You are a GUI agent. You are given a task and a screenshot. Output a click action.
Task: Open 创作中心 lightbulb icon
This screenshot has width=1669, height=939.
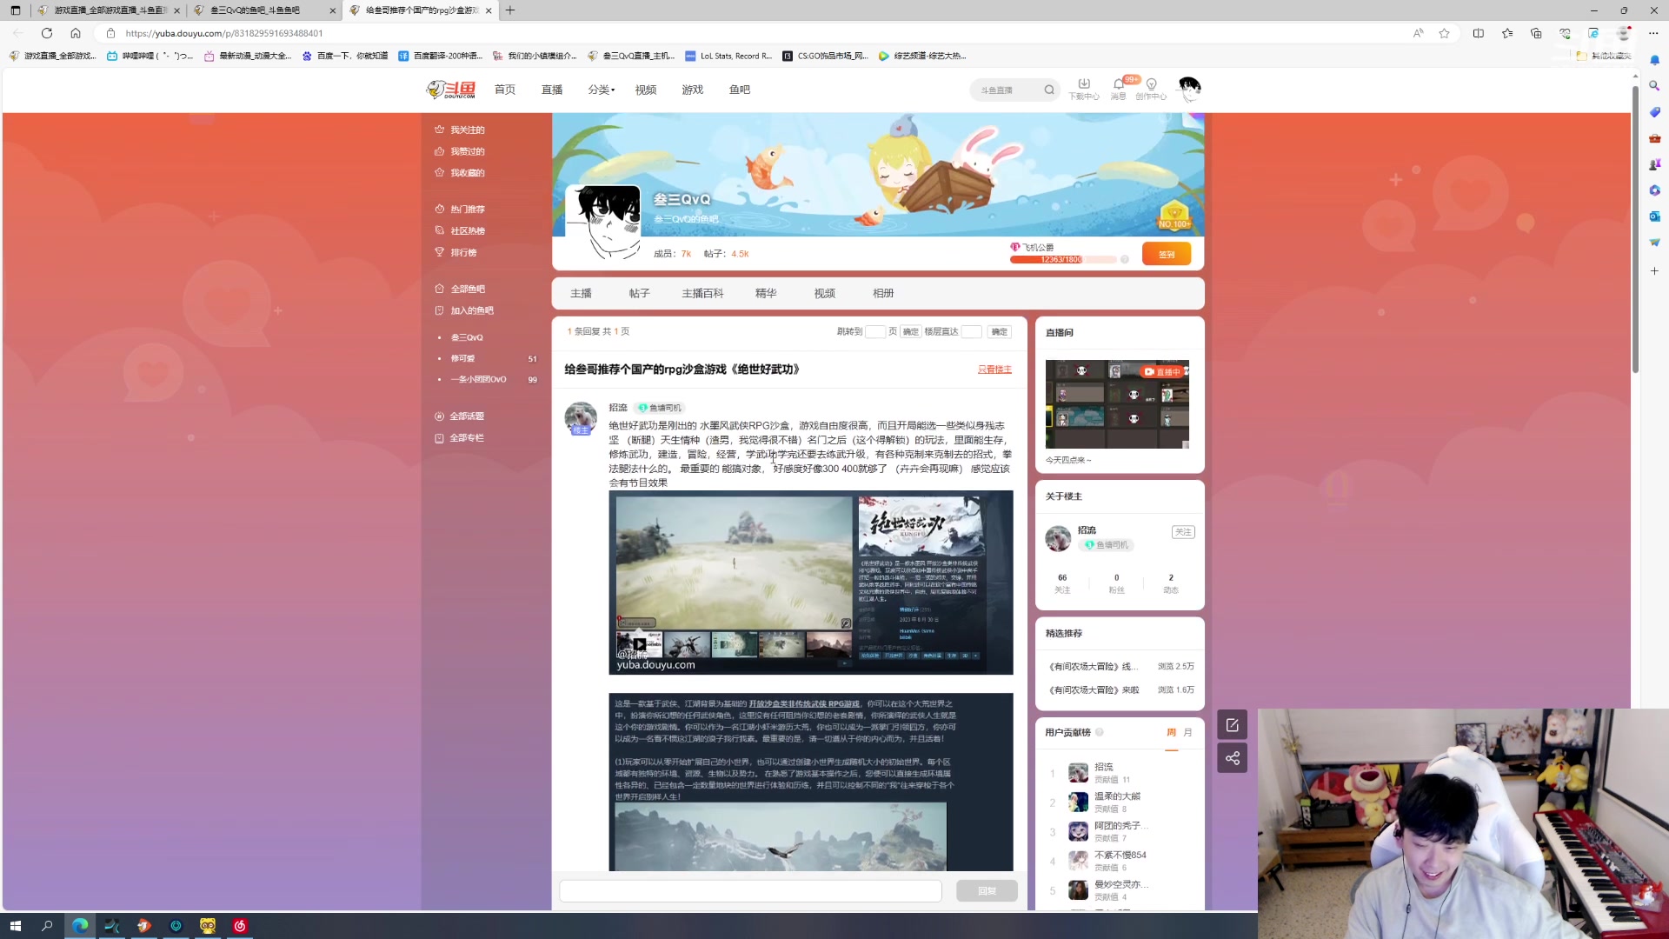point(1151,84)
